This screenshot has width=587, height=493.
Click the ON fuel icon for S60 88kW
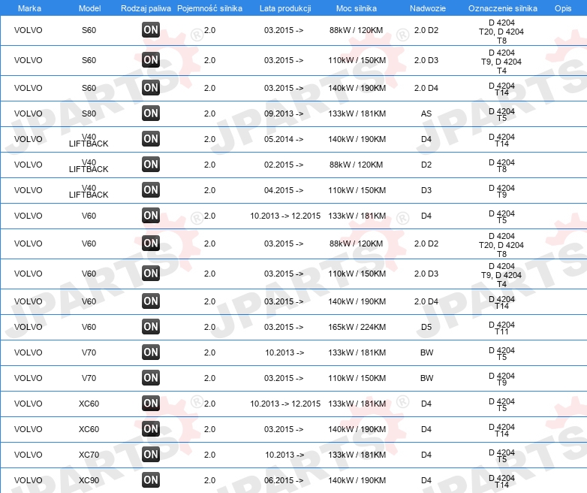[x=151, y=30]
